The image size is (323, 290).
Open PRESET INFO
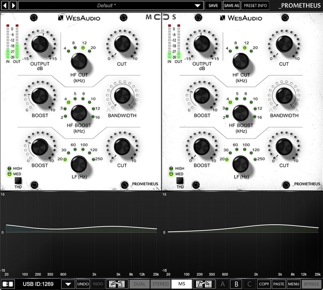(255, 5)
